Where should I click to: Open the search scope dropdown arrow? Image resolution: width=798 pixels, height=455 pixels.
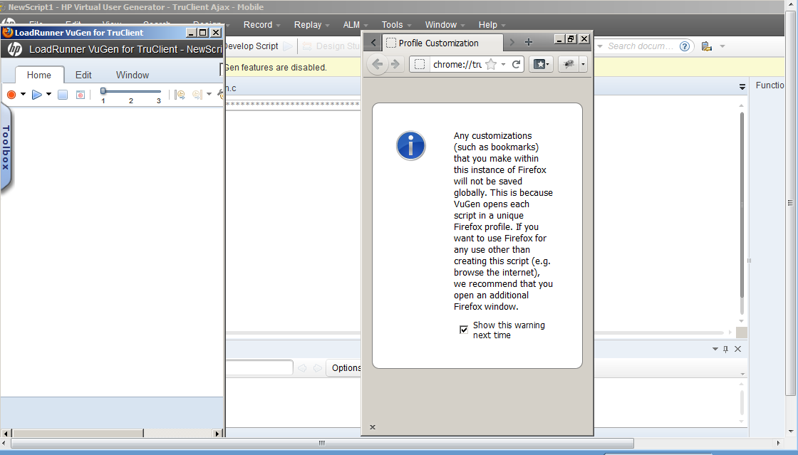599,46
